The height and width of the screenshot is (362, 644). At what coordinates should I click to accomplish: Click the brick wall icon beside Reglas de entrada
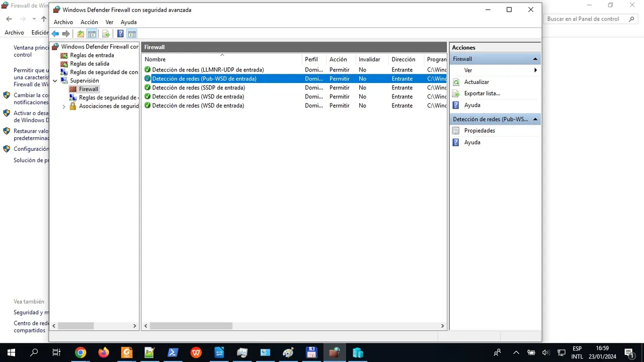(x=64, y=55)
